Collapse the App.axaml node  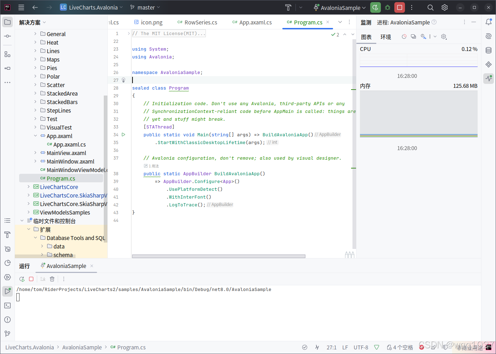[35, 136]
